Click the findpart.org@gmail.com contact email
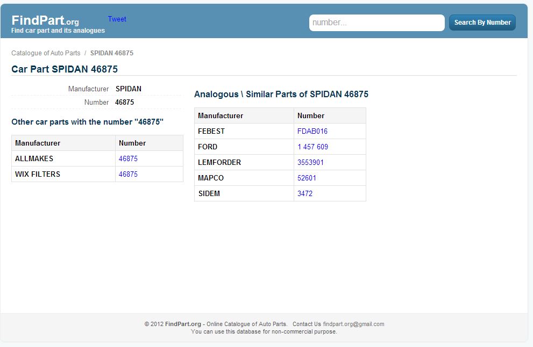 [x=353, y=324]
